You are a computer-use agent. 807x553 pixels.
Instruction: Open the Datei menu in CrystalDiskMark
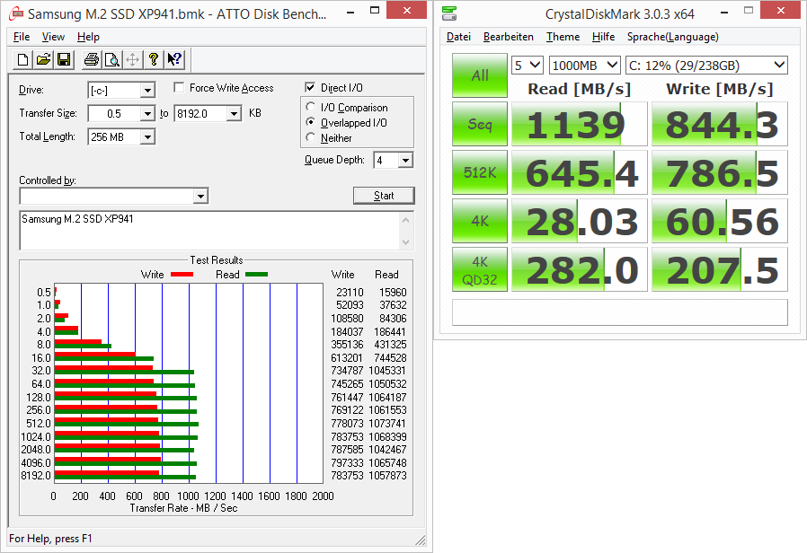(x=458, y=37)
